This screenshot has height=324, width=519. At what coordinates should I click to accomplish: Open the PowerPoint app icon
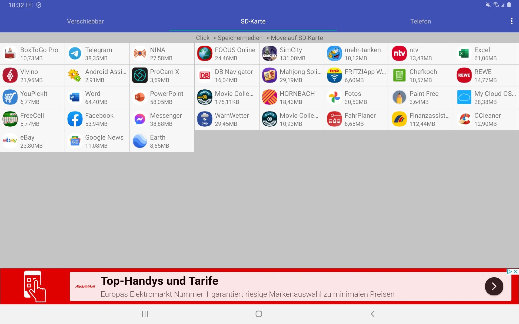click(140, 97)
